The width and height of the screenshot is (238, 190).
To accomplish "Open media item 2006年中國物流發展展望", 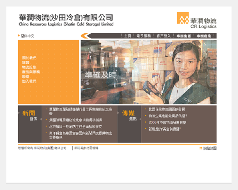I will tap(167, 122).
